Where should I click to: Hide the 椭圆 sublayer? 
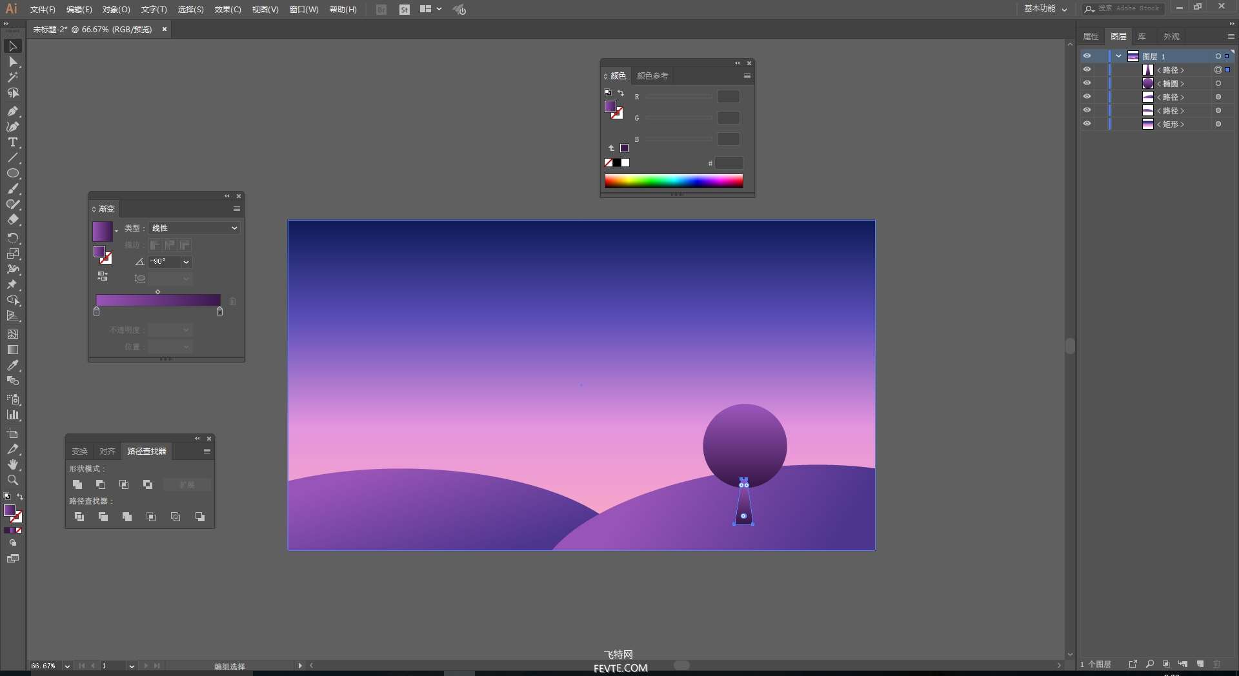click(x=1087, y=83)
